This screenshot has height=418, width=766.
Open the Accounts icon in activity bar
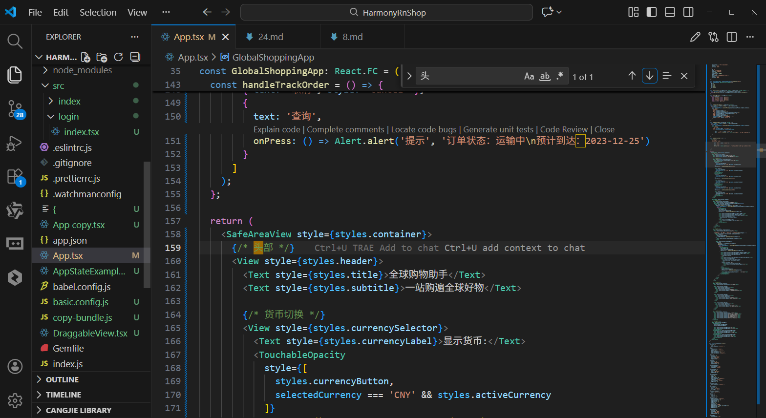coord(15,366)
